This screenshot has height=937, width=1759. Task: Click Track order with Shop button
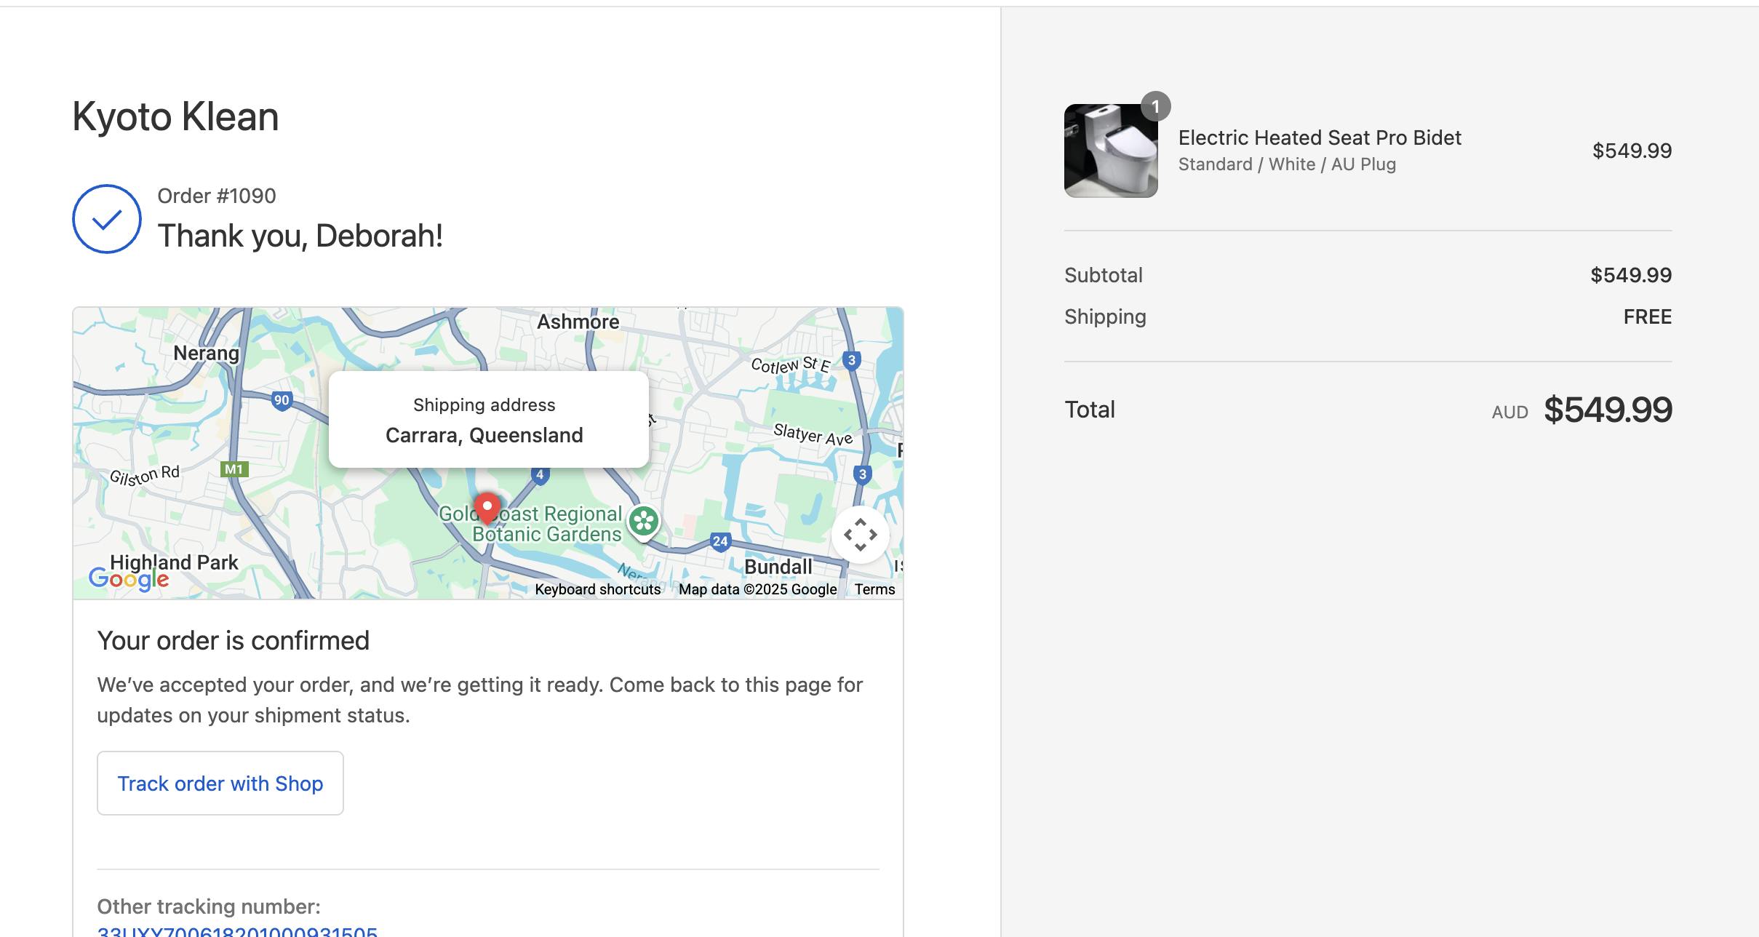[220, 784]
